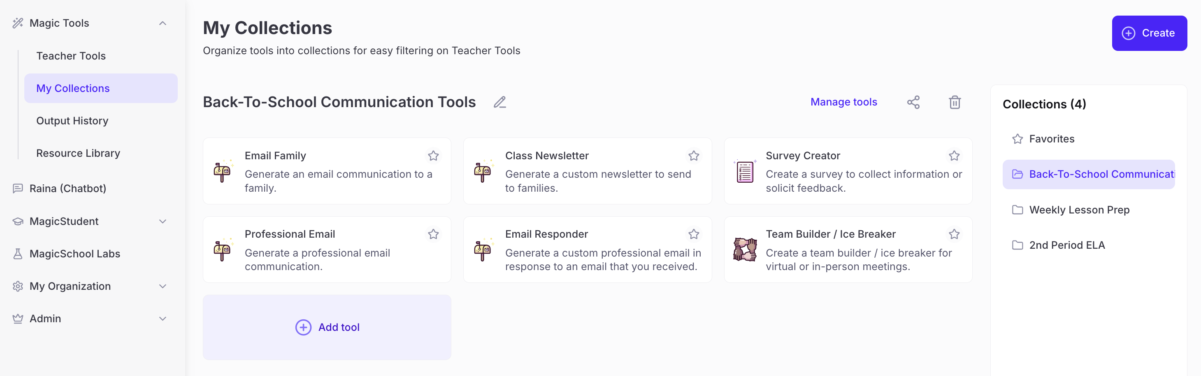1201x376 pixels.
Task: Collapse the Magic Tools section chevron
Action: (x=163, y=23)
